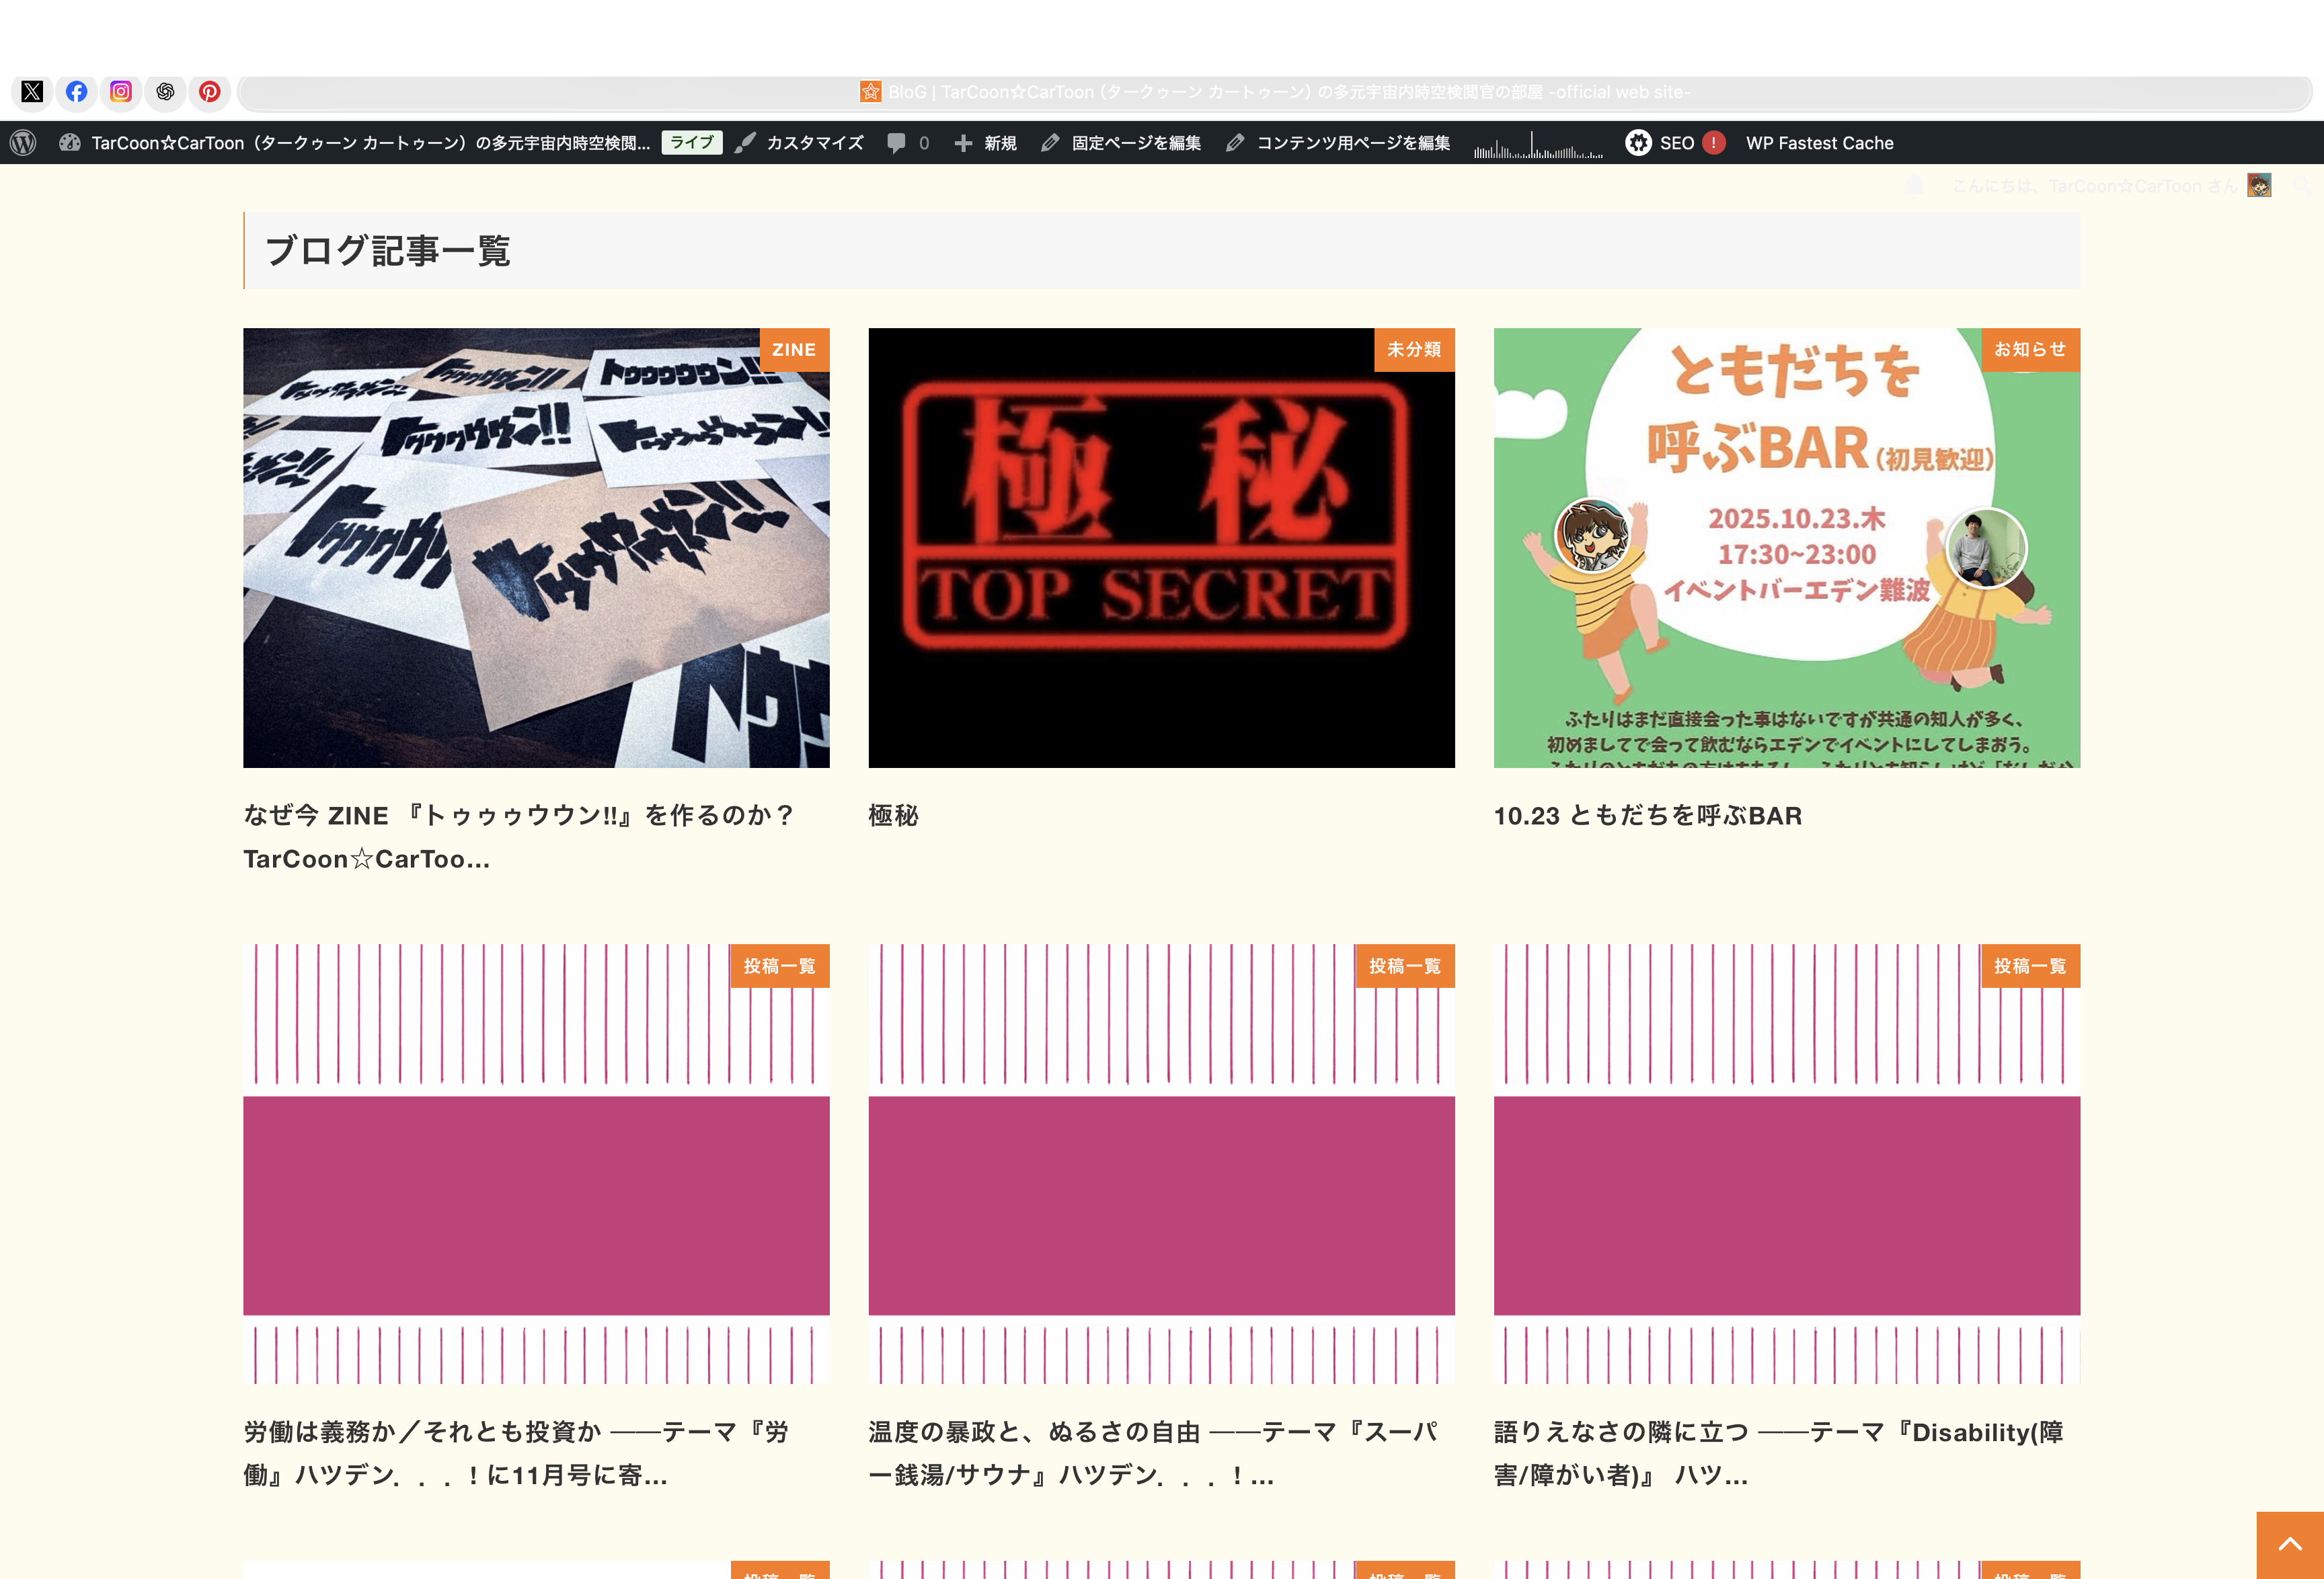Click the WordPress logo in admin bar
Viewport: 2324px width, 1579px height.
tap(23, 143)
